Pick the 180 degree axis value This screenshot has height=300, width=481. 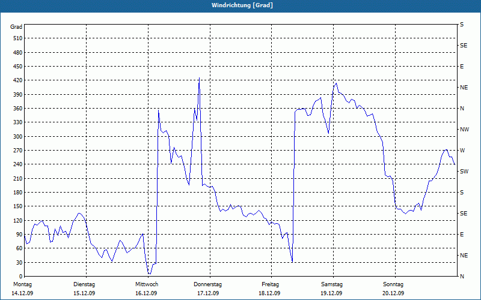click(x=17, y=192)
